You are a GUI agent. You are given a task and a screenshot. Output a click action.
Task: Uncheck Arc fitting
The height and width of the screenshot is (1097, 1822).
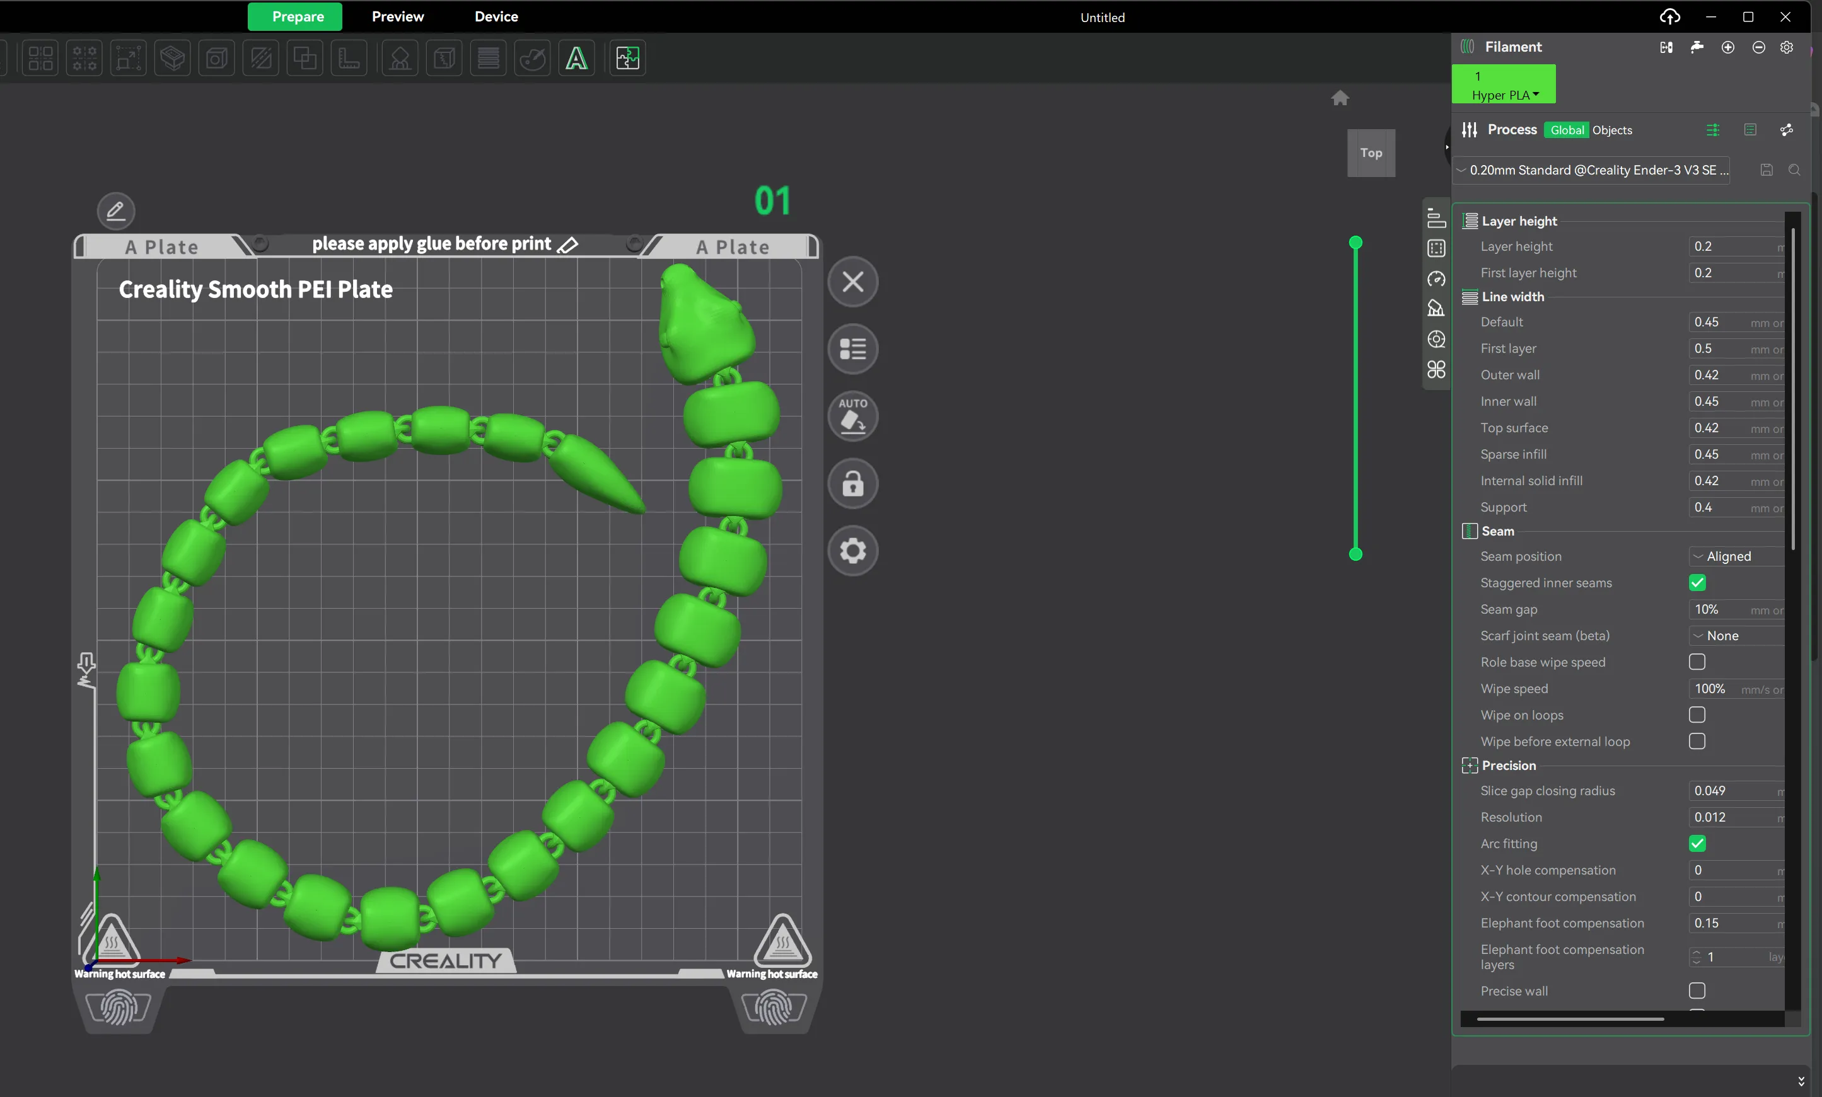(x=1698, y=842)
